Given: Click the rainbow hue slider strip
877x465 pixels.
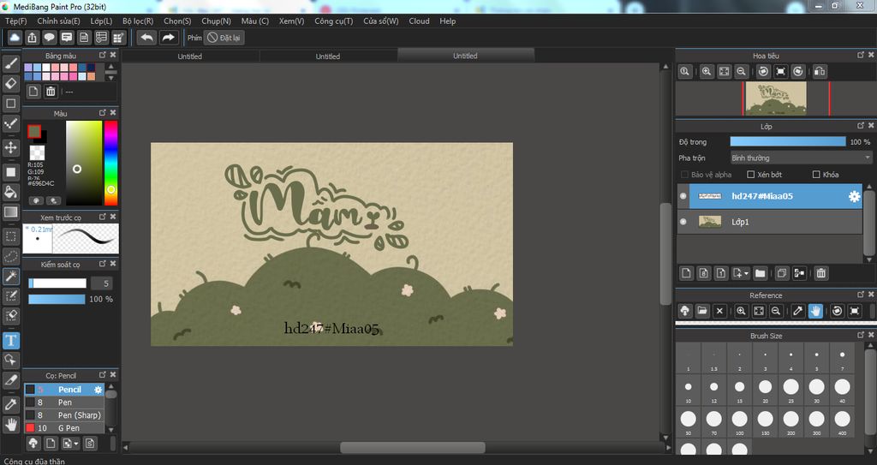Looking at the screenshot, I should click(110, 163).
